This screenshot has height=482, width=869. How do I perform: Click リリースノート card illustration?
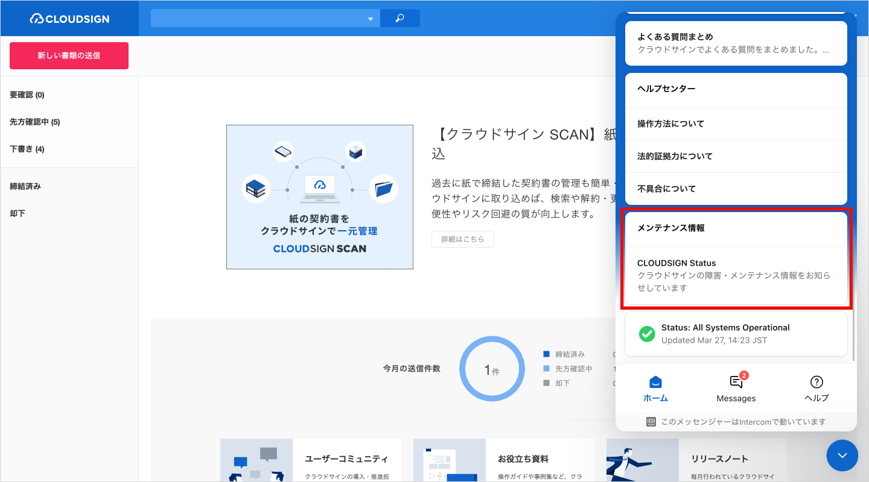(x=643, y=460)
